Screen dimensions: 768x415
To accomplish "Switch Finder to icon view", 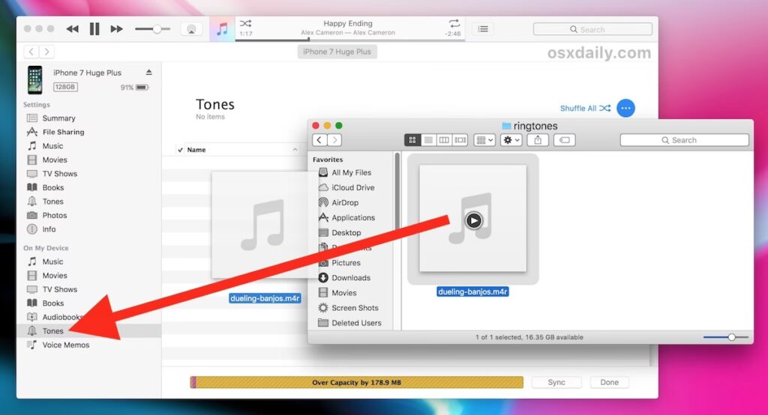I will (x=412, y=140).
